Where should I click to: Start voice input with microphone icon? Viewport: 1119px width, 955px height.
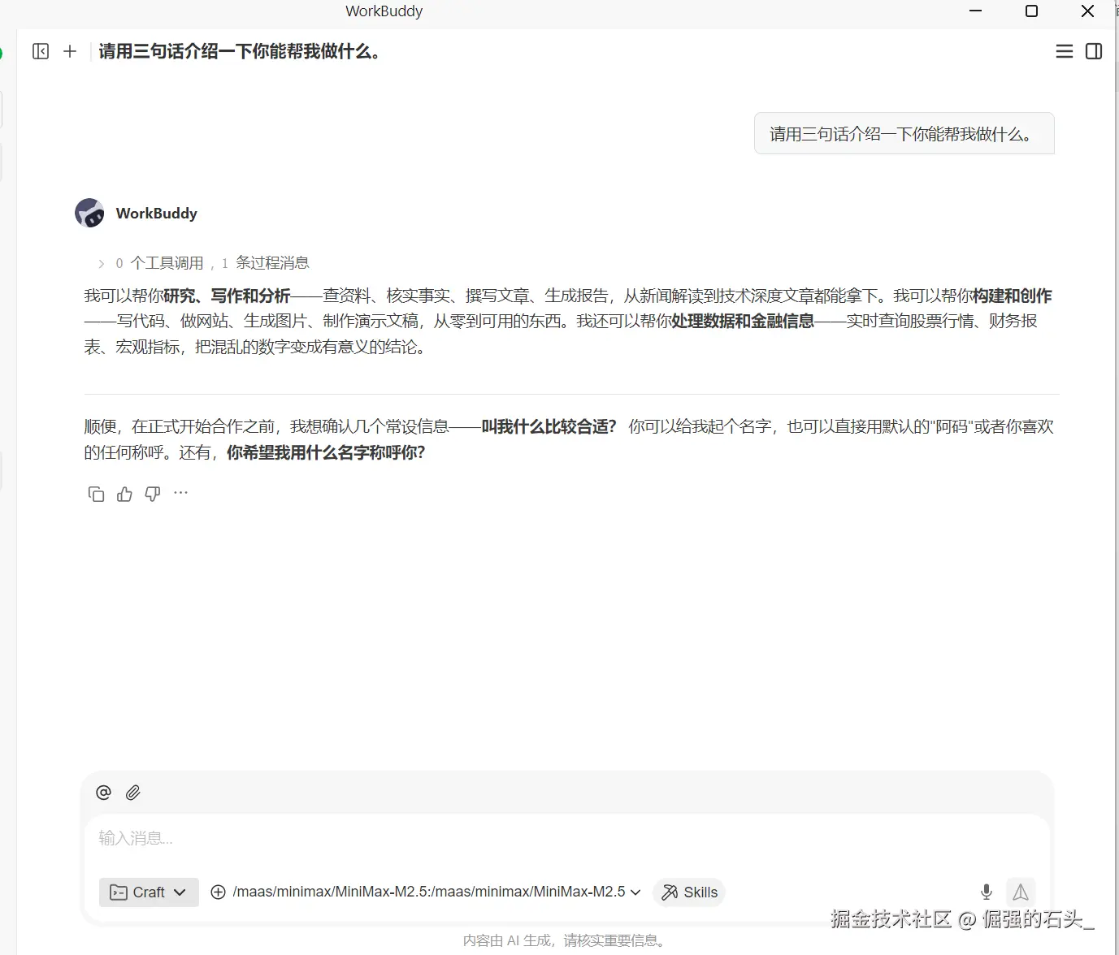987,892
